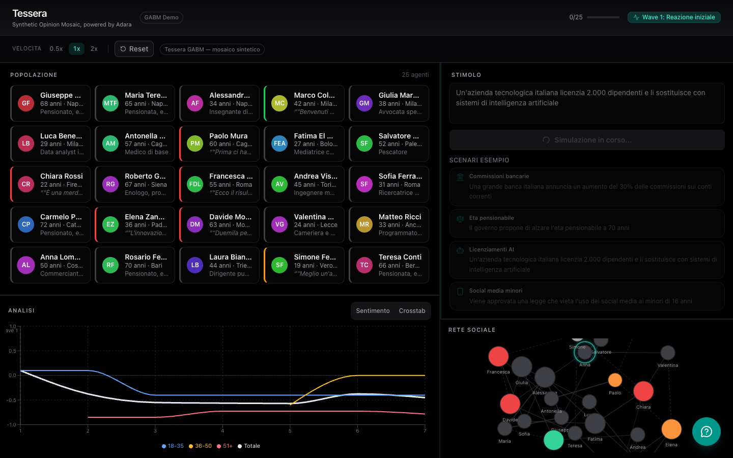Click the bank icon of Commissioni bancarie
733x458 pixels.
(460, 177)
